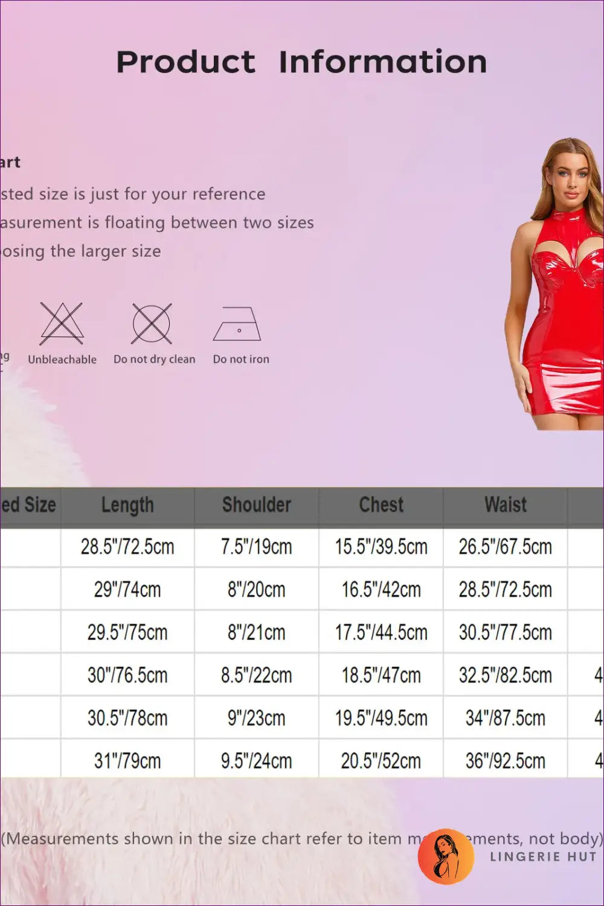This screenshot has width=604, height=906.
Task: Select the 8.5"/22cm shoulder cell
Action: [257, 675]
